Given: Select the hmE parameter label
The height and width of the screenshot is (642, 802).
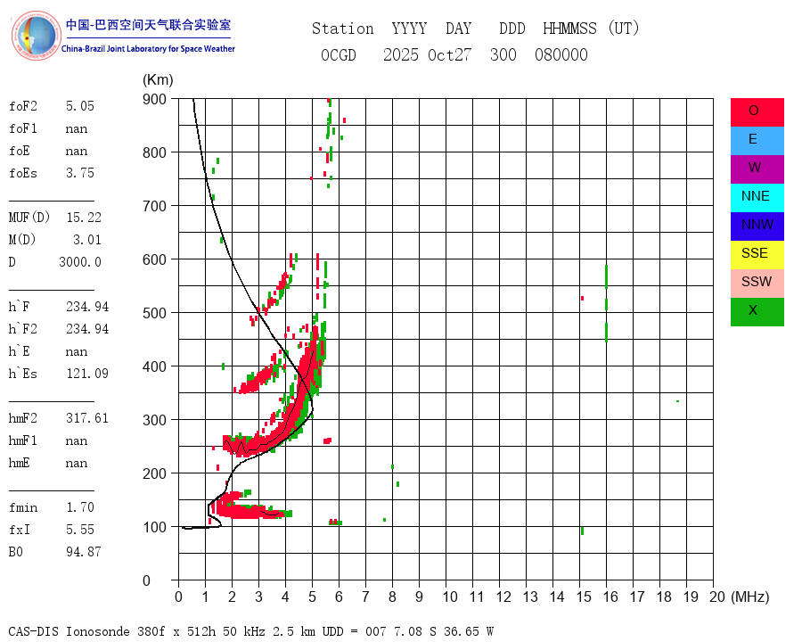Looking at the screenshot, I should pyautogui.click(x=20, y=463).
